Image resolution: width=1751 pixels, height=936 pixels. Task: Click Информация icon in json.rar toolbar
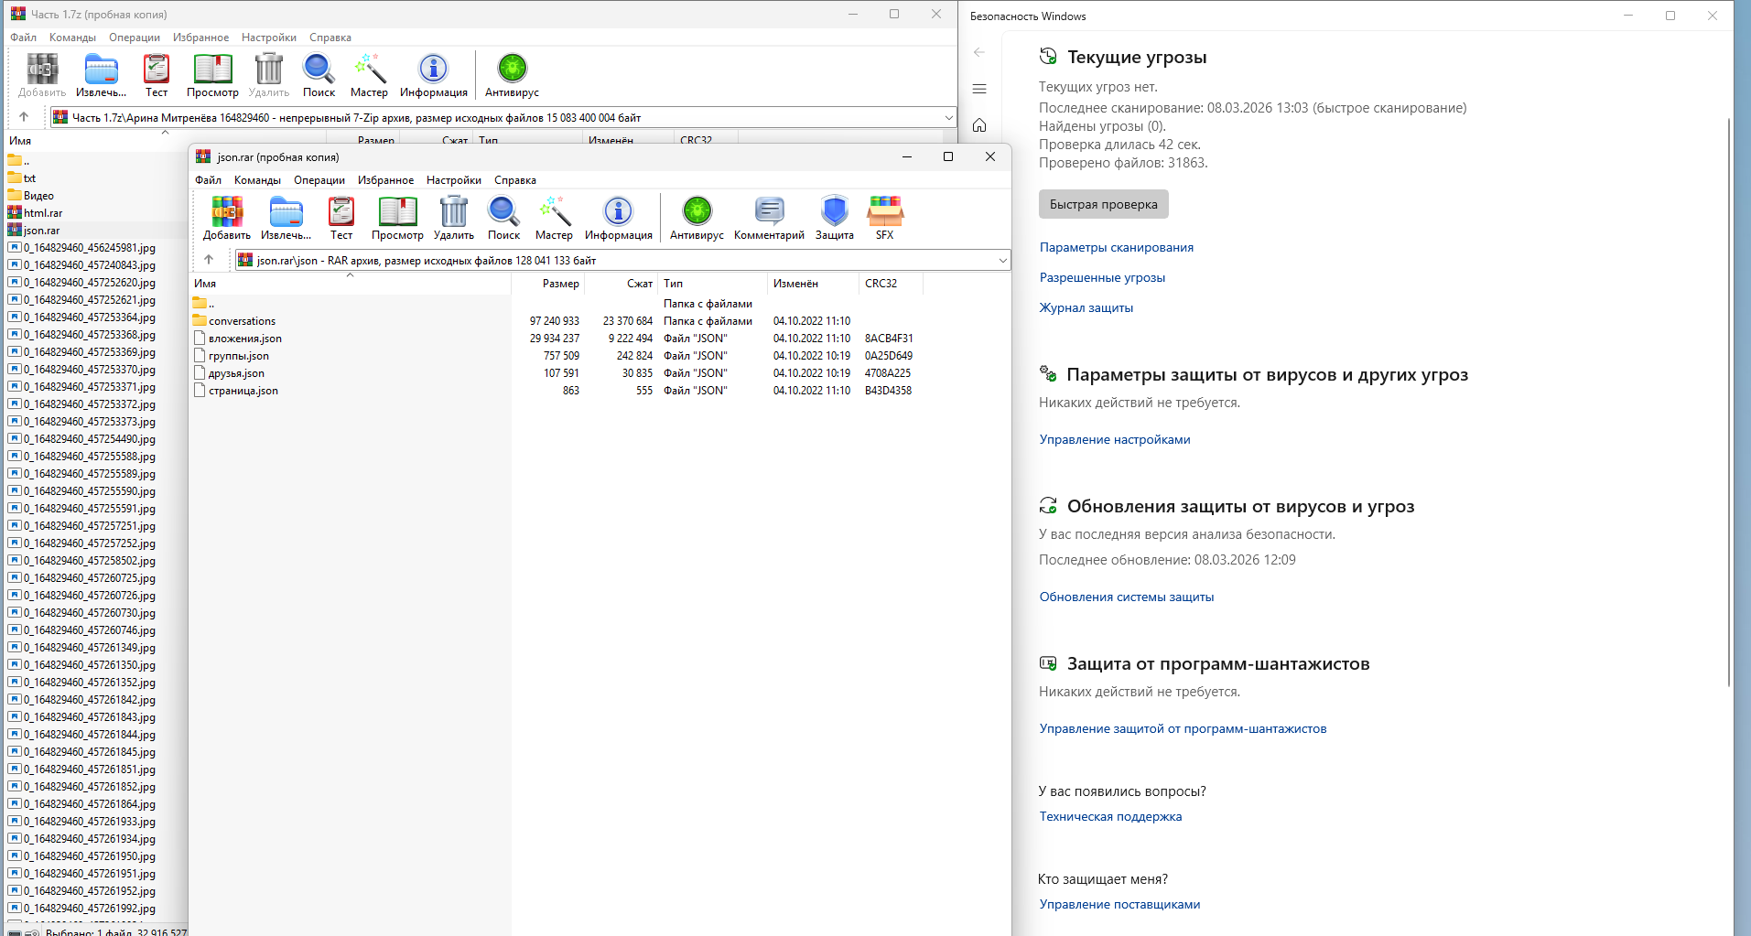[618, 218]
